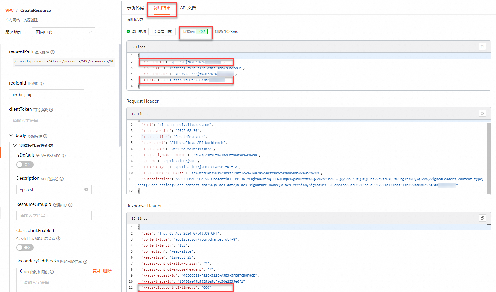Image resolution: width=496 pixels, height=292 pixels.
Task: Focus the ResourceGroupId input field
Action: 54,216
